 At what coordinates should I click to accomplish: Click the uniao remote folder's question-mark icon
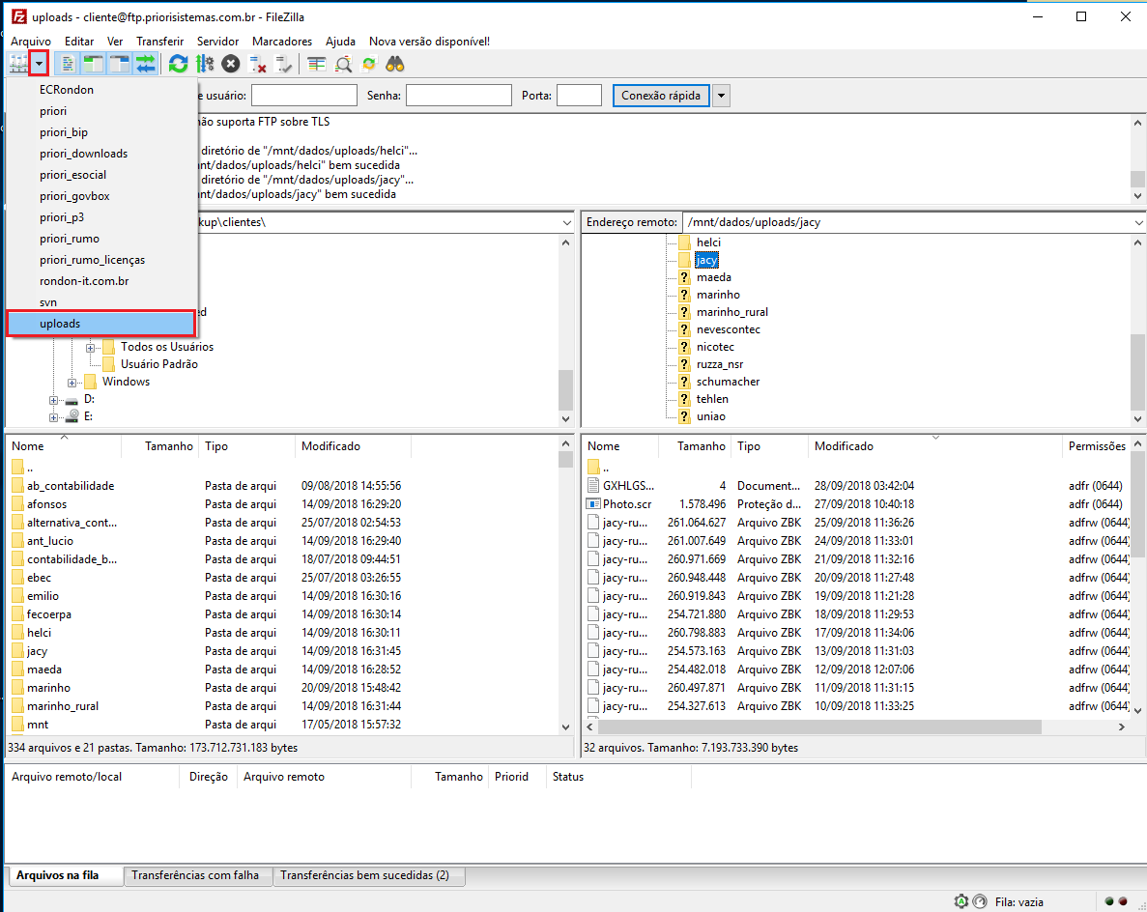coord(684,416)
